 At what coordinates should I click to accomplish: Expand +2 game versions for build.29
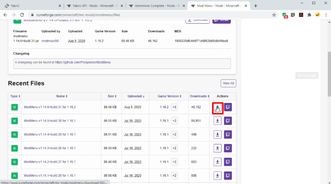click(174, 135)
